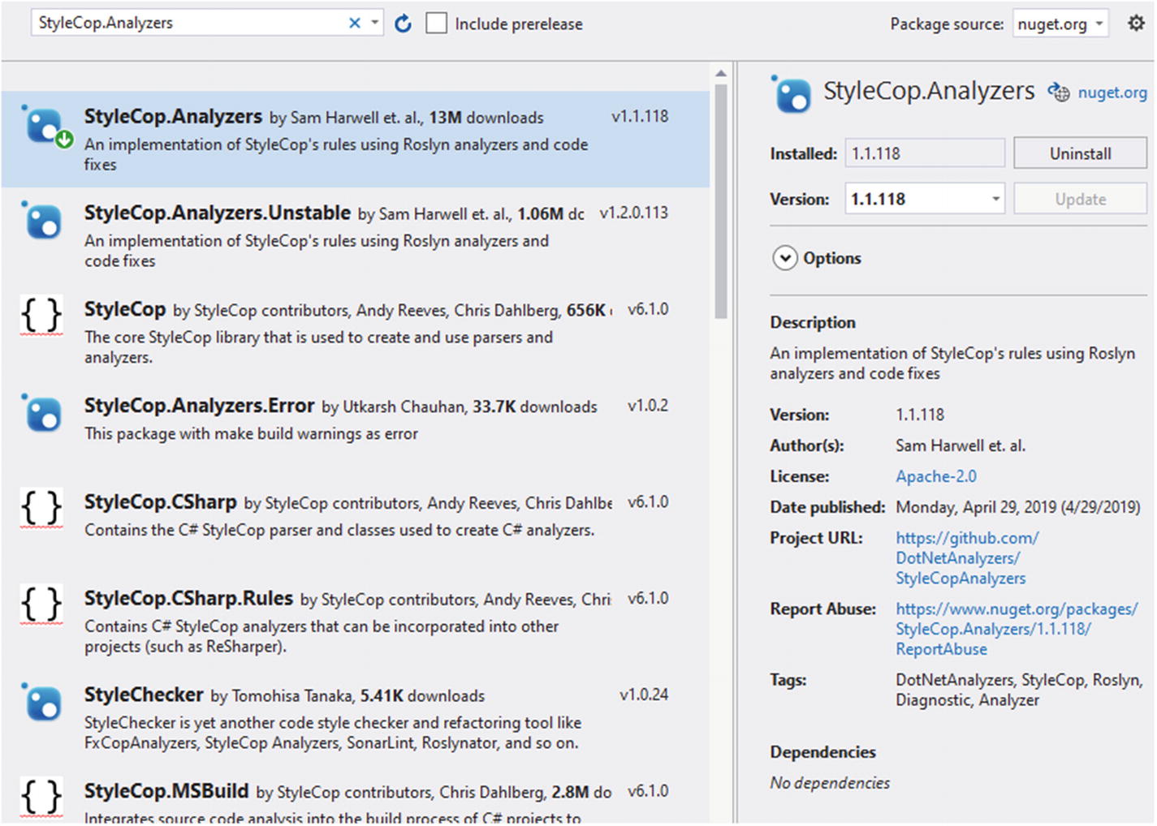Click the refresh icon next to search box
1157x826 pixels.
403,24
